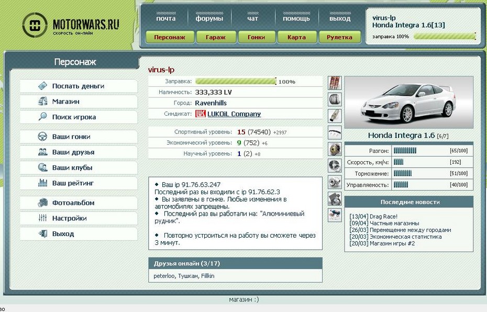Viewport: 487px width, 312px height.
Task: Click the sidebar Выход button
Action: tap(79, 234)
